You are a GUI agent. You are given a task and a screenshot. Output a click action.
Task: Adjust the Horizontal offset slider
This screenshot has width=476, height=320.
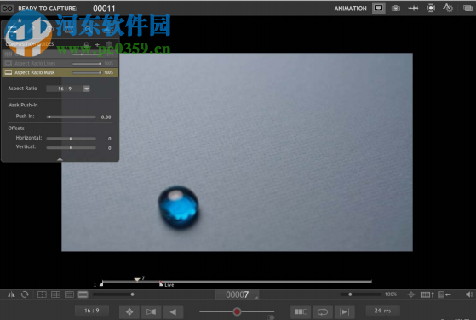click(72, 139)
